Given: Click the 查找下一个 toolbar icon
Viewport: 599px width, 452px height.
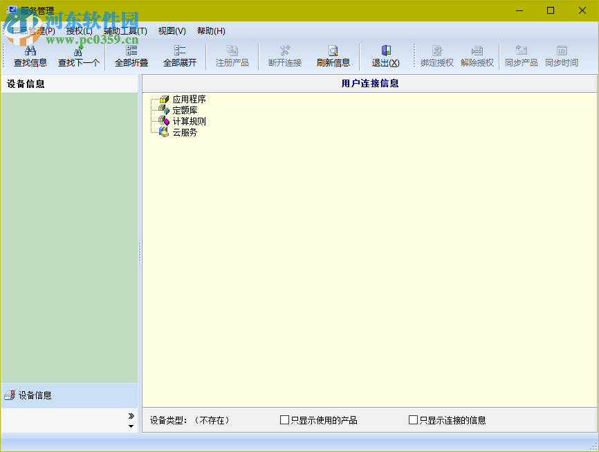Looking at the screenshot, I should (x=78, y=51).
